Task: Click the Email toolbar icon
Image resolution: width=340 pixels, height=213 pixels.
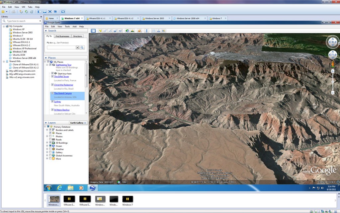Action: [154, 31]
